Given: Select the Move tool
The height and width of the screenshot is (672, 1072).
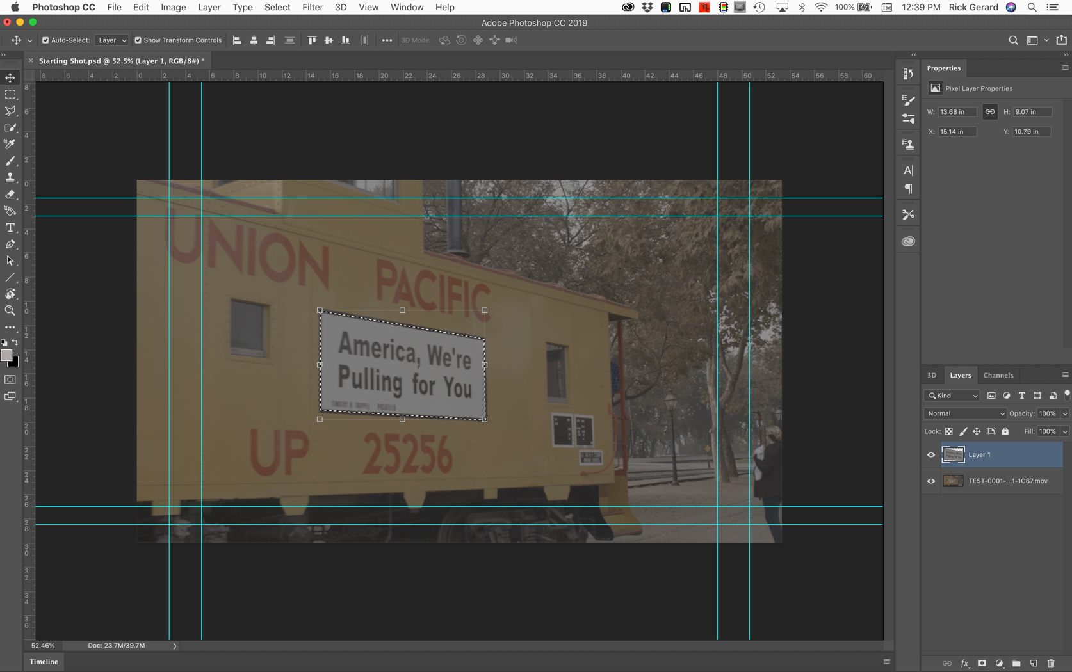Looking at the screenshot, I should tap(10, 77).
